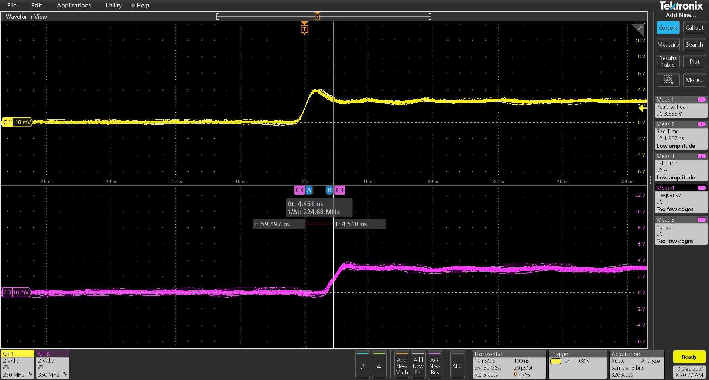
Task: Toggle the Ch 3 channel badge
Action: 52,364
